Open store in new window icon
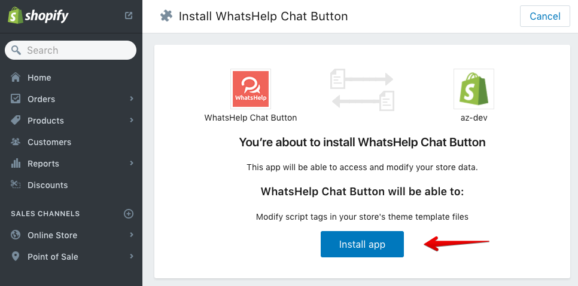578x286 pixels. click(128, 16)
